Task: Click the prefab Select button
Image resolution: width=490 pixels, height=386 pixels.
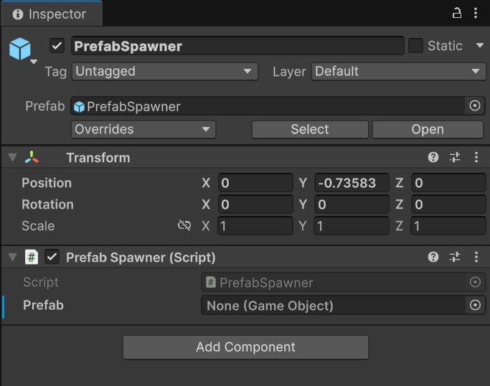Action: [x=309, y=129]
